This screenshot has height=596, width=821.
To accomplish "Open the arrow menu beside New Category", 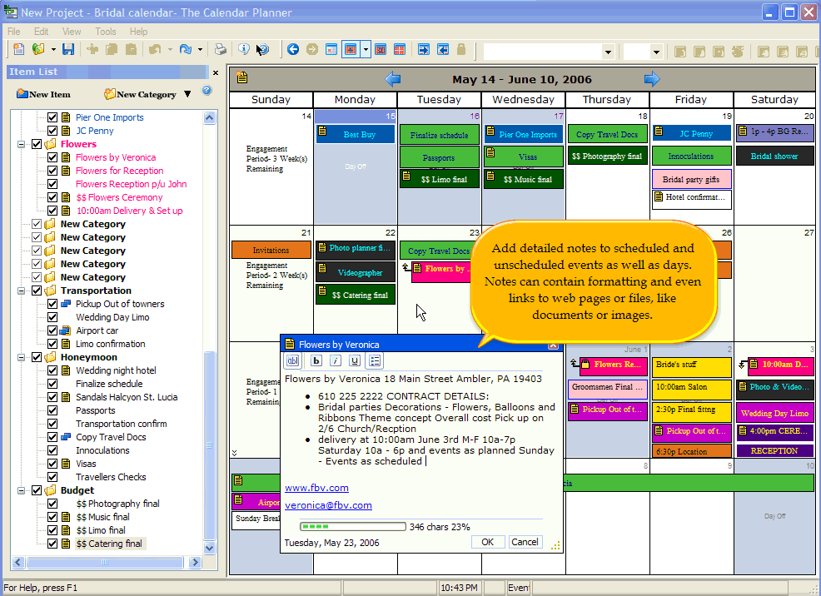I will tap(187, 94).
